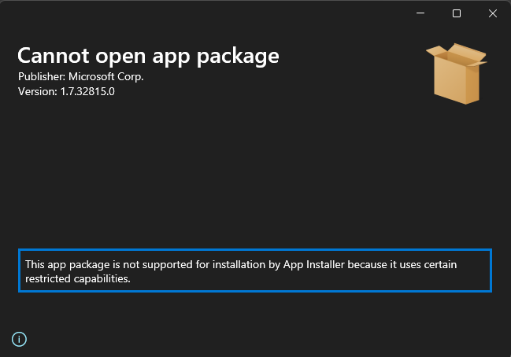
Task: Focus the blue-outlined error message box
Action: (254, 271)
